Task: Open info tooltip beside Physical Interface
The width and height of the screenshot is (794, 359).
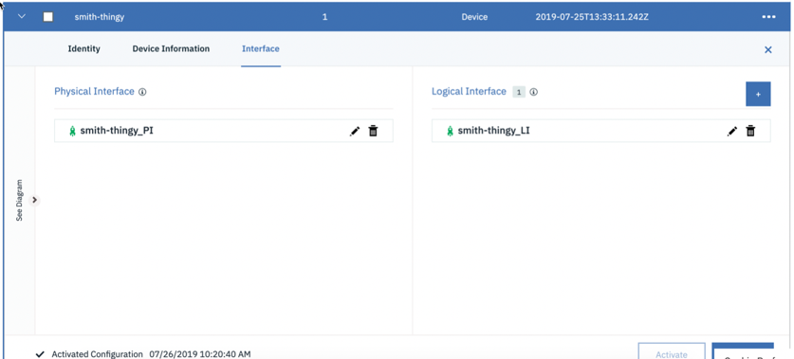Action: click(x=142, y=92)
